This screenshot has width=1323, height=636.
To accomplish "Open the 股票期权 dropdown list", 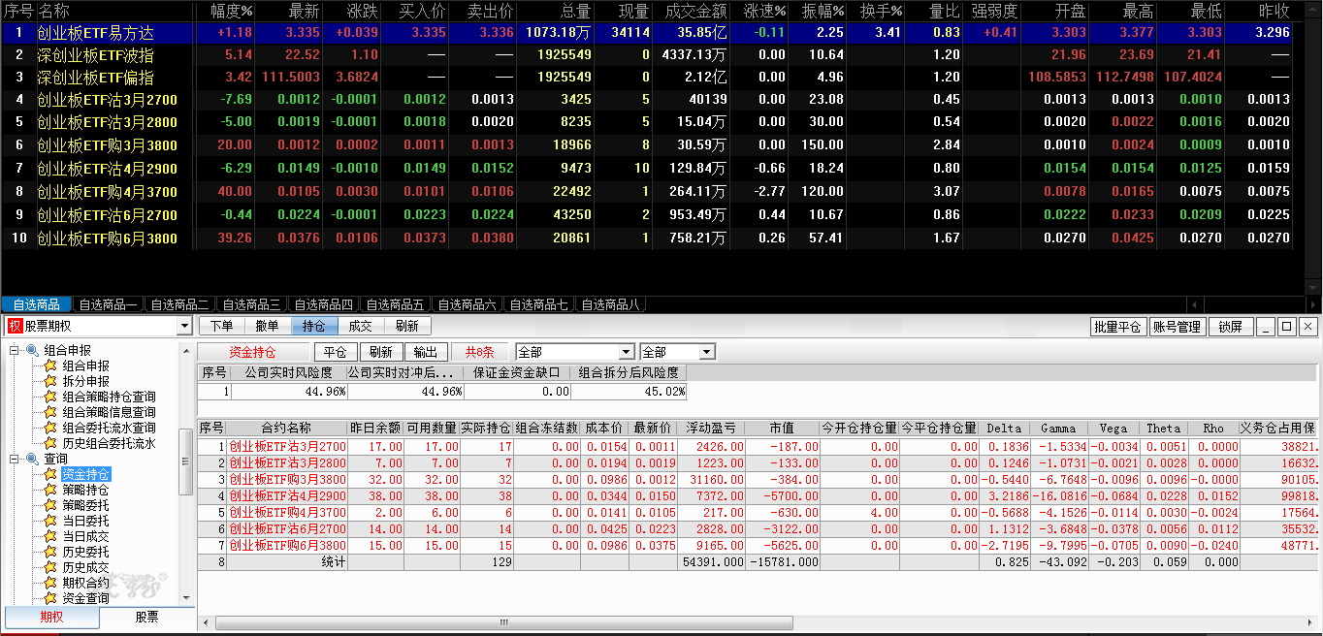I will [x=184, y=327].
